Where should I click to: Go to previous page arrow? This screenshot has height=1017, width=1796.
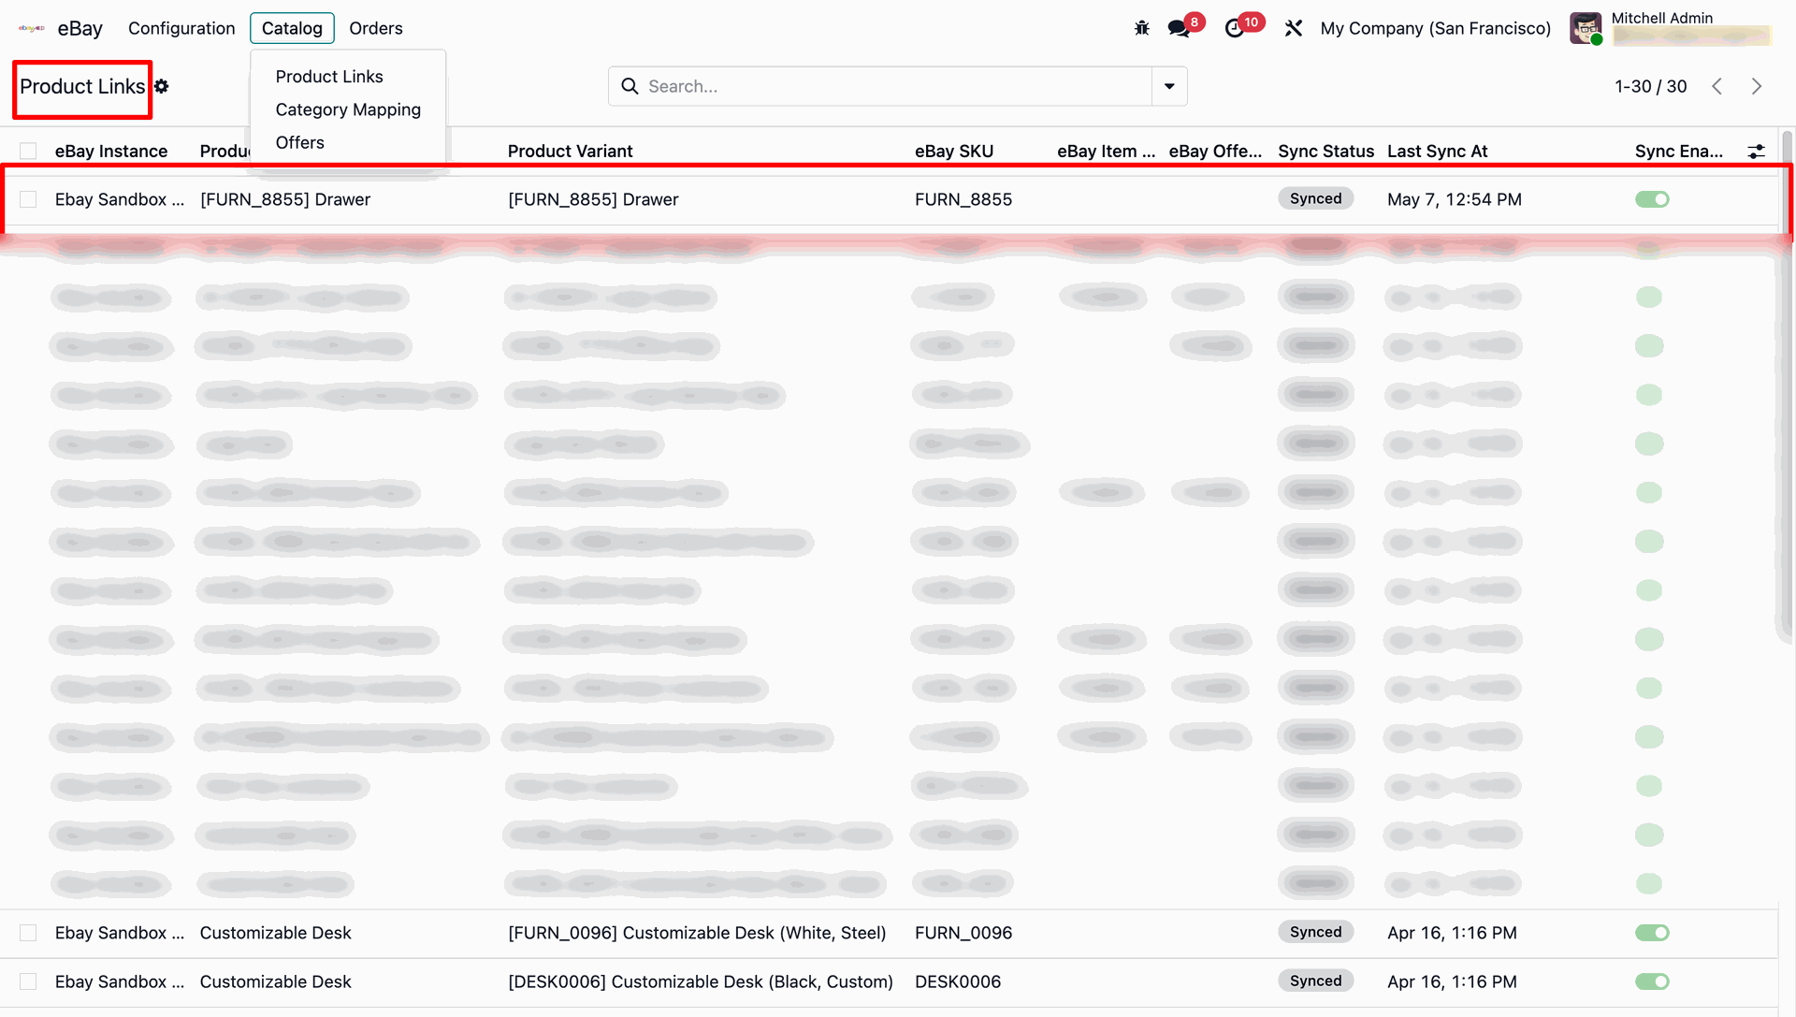(1717, 86)
